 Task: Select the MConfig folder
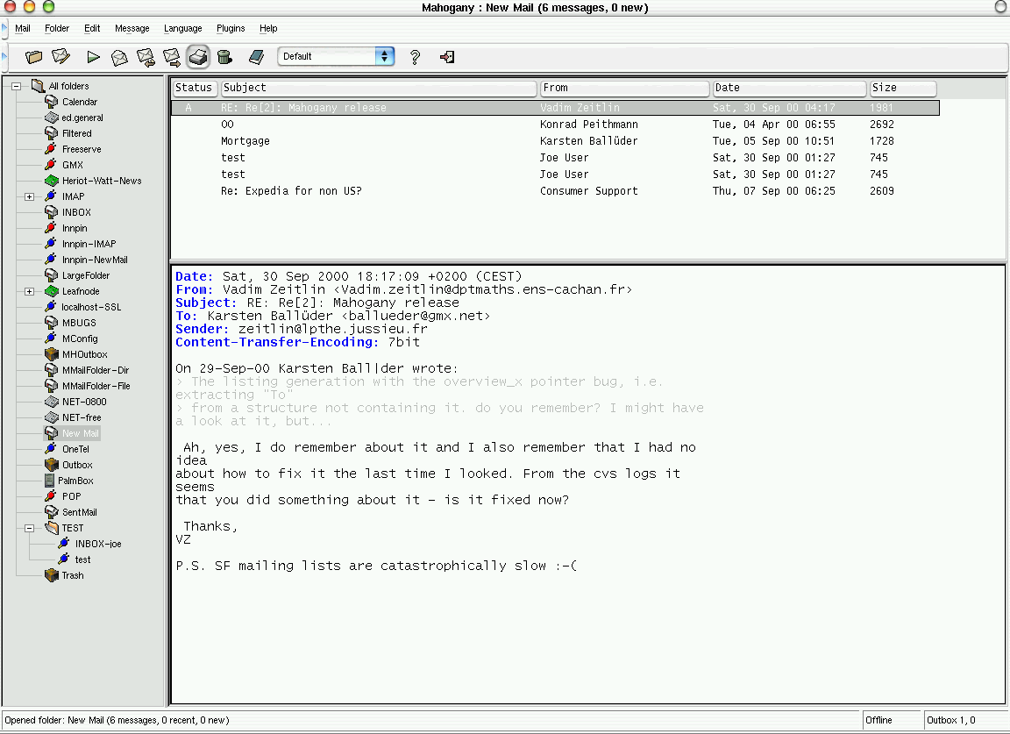pos(80,338)
